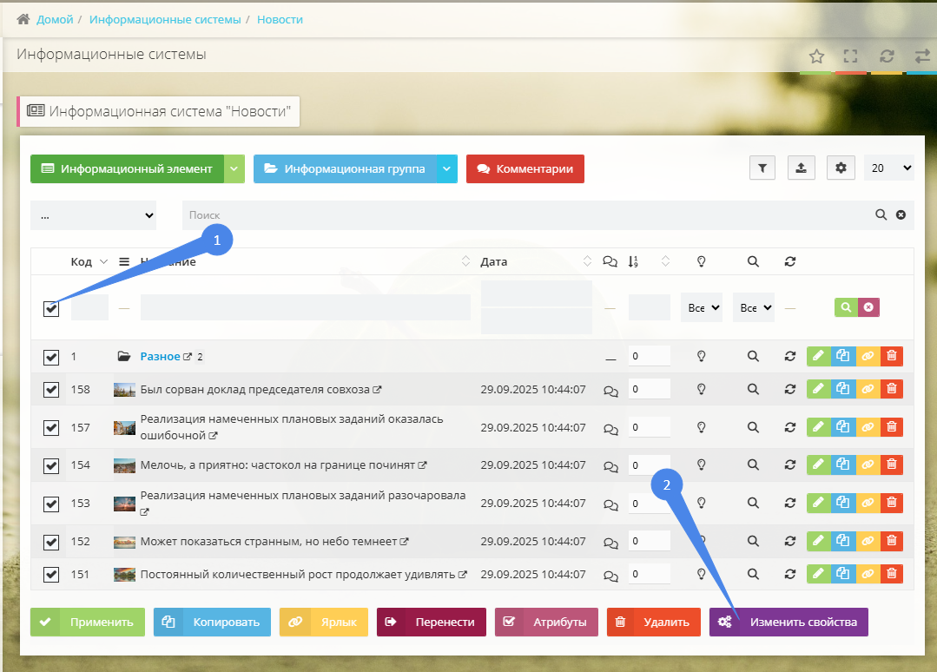Click red delete trash for item 151

point(891,574)
